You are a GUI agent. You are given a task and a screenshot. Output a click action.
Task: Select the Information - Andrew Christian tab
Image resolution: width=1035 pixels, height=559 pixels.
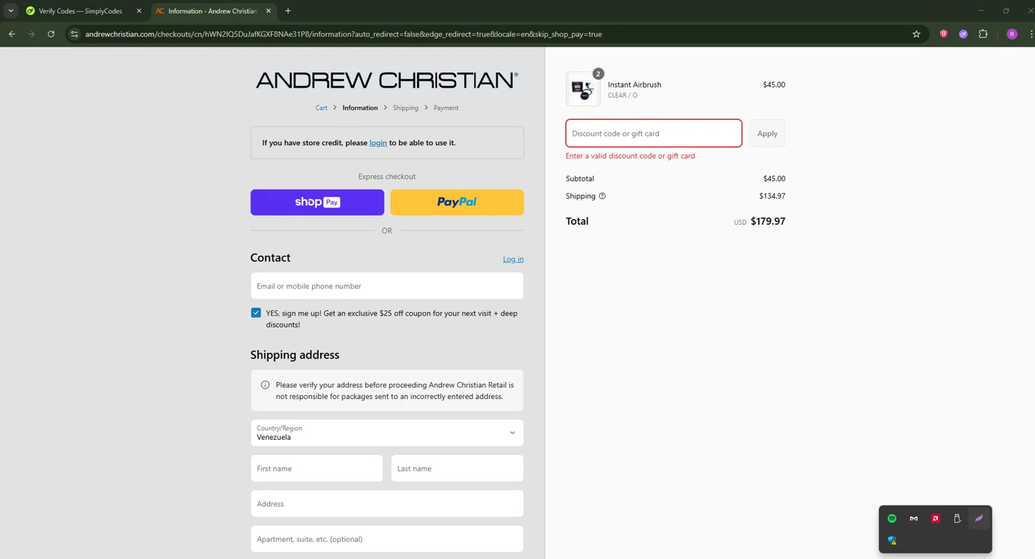(x=213, y=11)
